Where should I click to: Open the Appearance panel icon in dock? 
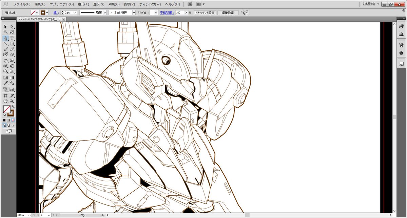401,64
